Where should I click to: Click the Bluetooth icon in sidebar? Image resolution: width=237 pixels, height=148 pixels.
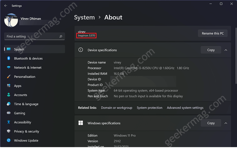coord(9,58)
